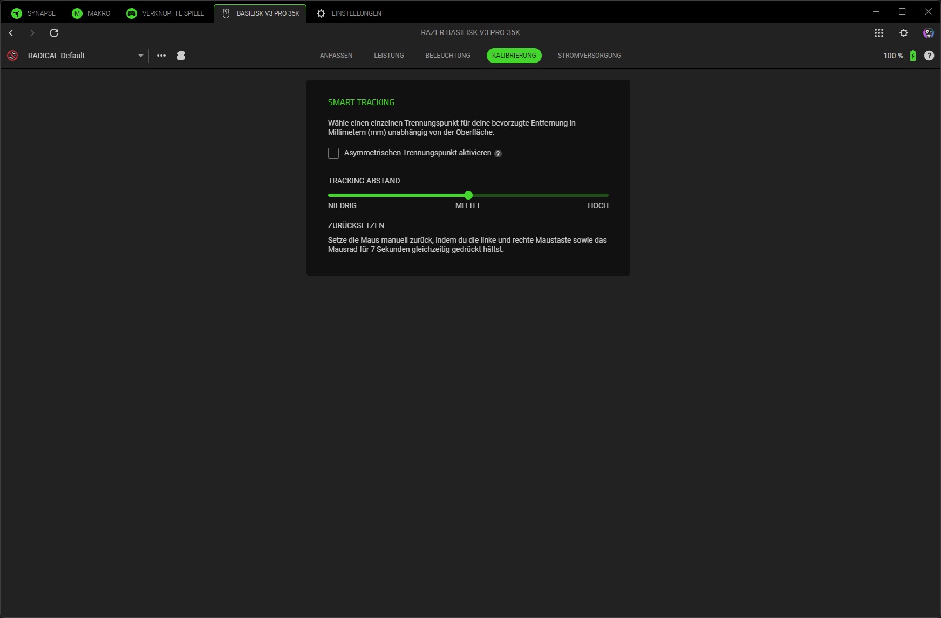Open the help question mark icon
Image resolution: width=941 pixels, height=618 pixels.
[x=929, y=56]
